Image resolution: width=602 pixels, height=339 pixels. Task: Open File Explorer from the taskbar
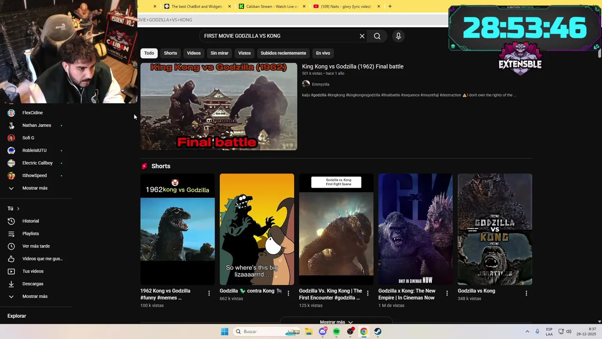309,331
